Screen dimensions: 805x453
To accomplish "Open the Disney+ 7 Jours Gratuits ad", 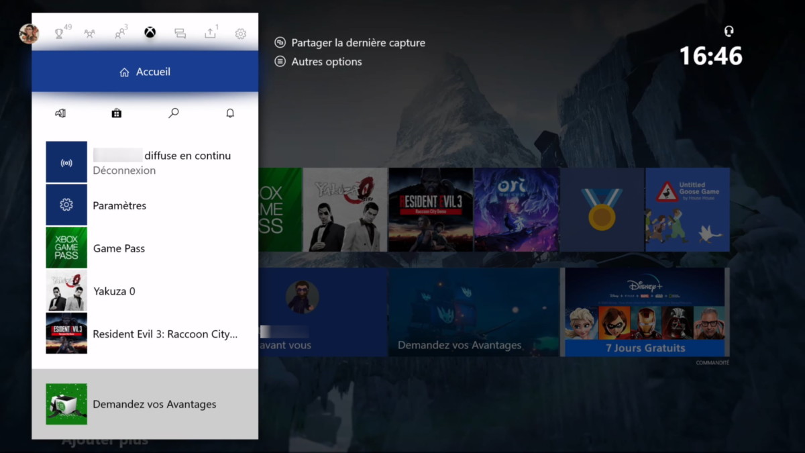I will pyautogui.click(x=645, y=312).
